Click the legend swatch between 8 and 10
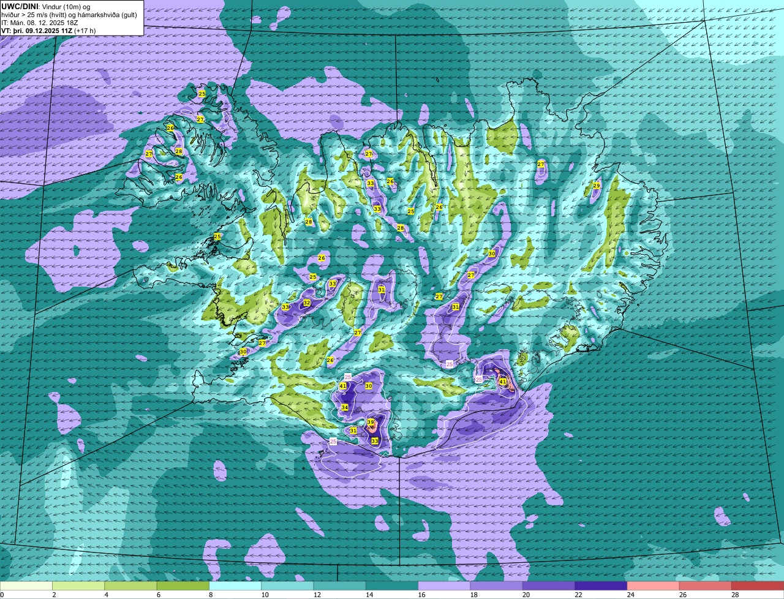This screenshot has height=599, width=784. (236, 586)
